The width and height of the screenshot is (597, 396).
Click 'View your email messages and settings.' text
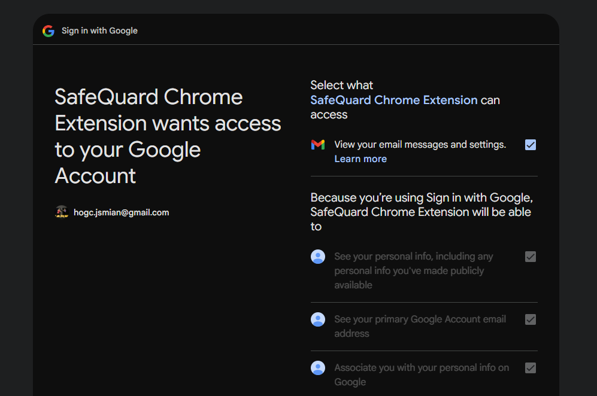420,145
